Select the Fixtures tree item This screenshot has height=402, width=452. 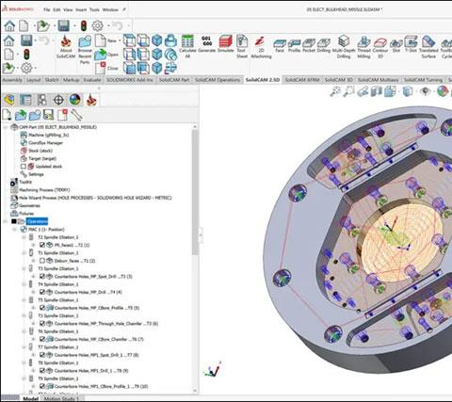pos(26,214)
